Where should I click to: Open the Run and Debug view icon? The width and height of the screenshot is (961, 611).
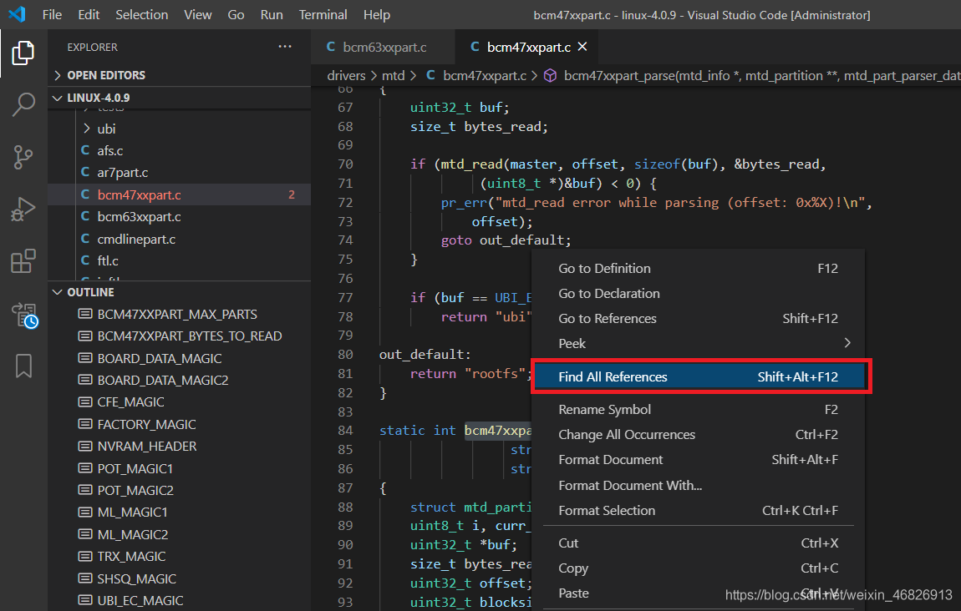[23, 210]
